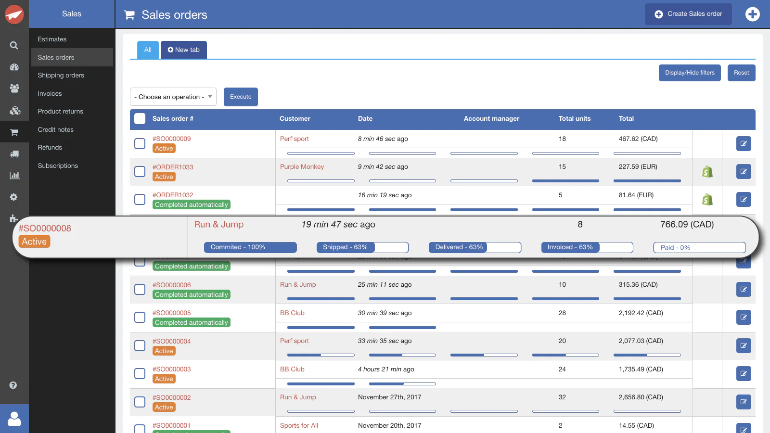
Task: Select the shipping truck icon in sidebar
Action: click(14, 153)
